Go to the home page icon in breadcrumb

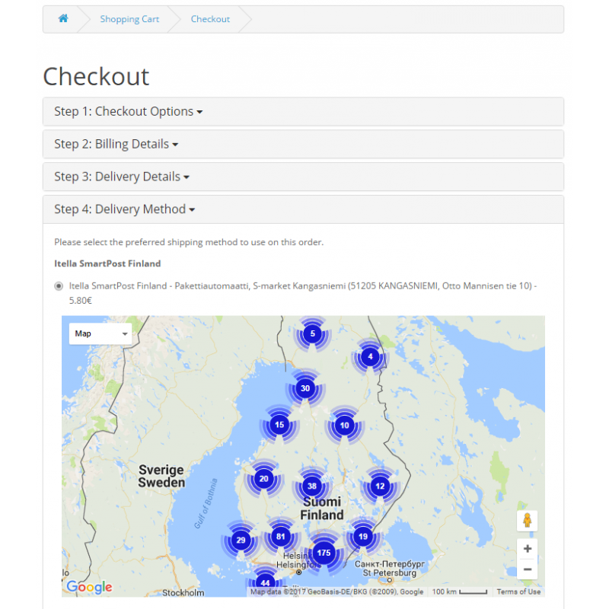[63, 18]
